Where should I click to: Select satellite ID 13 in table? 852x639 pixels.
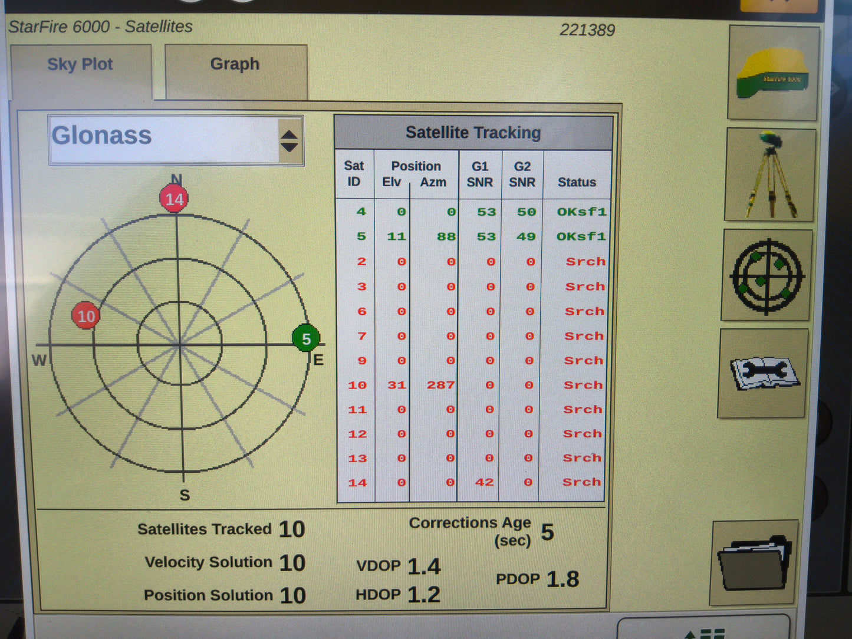357,459
